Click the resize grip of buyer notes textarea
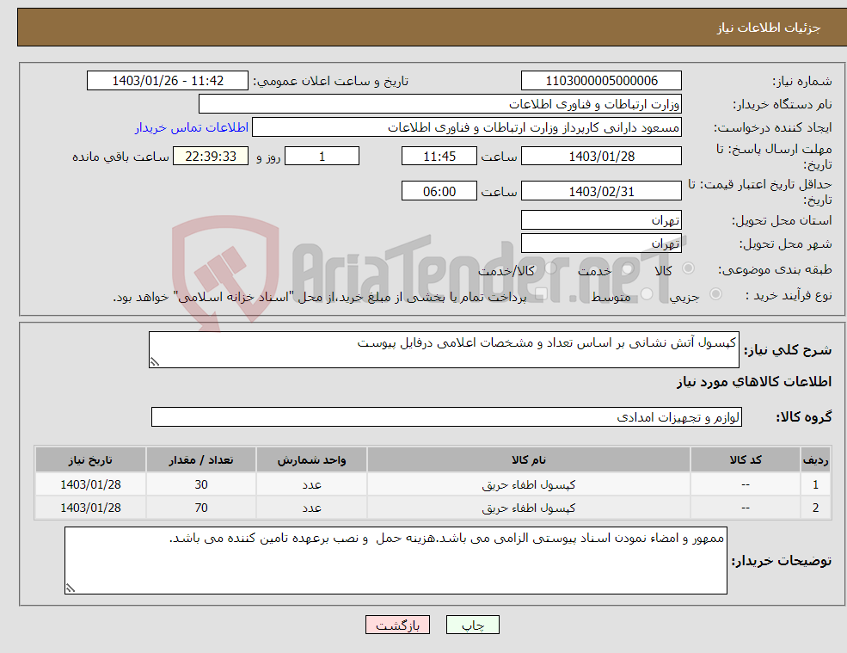 [x=71, y=588]
